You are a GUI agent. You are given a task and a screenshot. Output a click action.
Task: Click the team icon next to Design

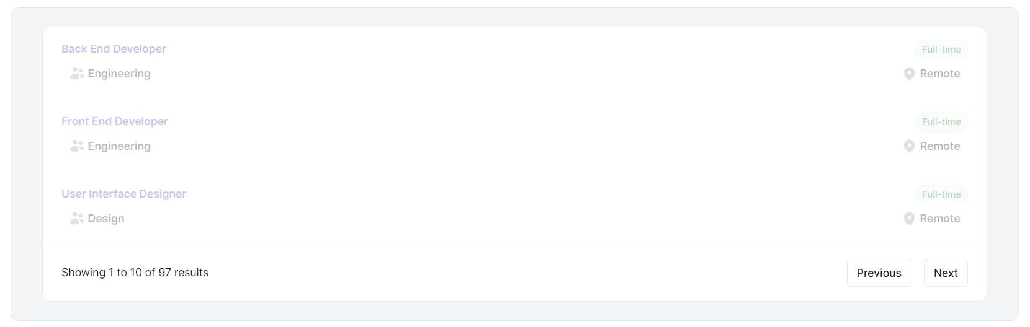(x=77, y=219)
